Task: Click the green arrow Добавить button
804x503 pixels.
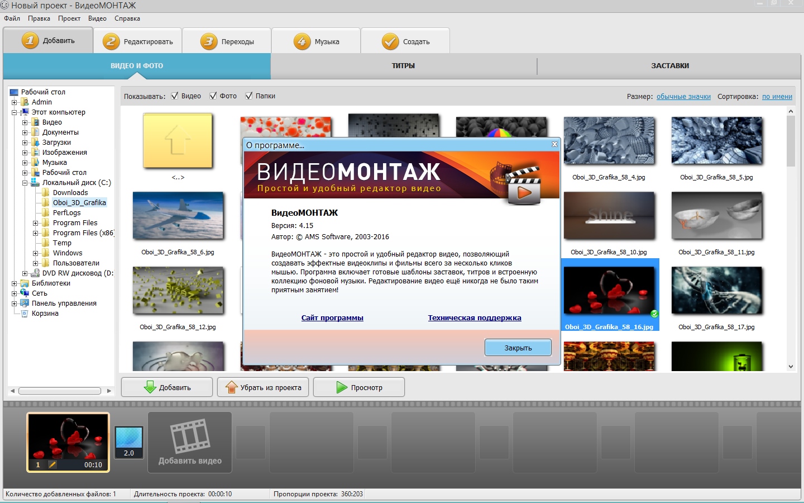Action: click(167, 387)
